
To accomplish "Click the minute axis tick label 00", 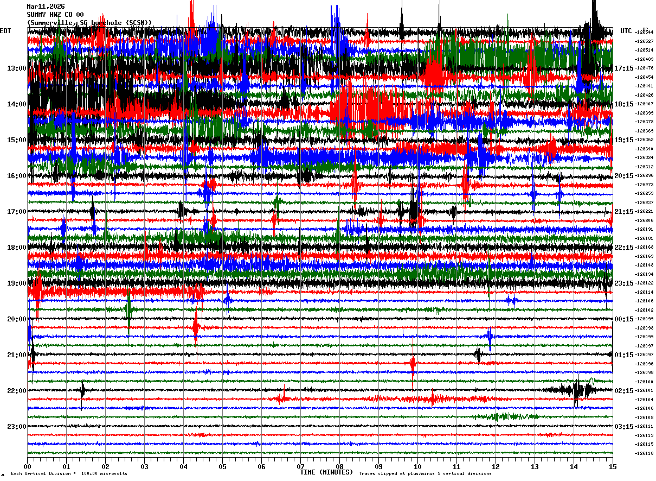I will [x=27, y=466].
